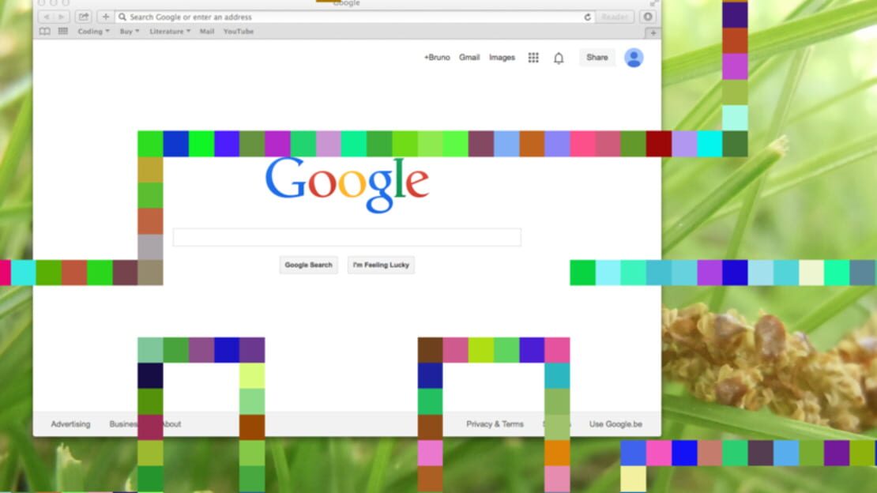The height and width of the screenshot is (493, 877).
Task: Add bookmark with the plus icon
Action: pos(105,17)
